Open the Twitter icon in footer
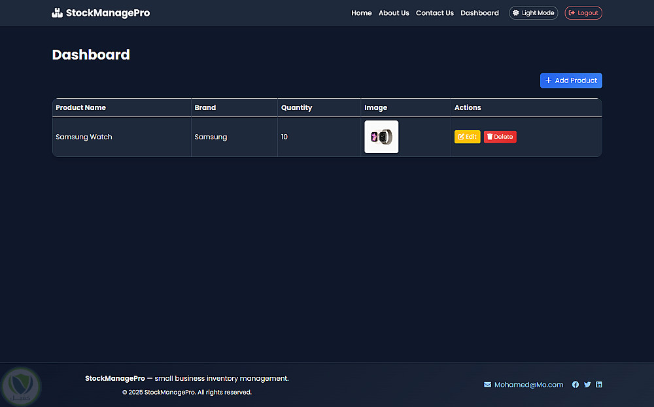The height and width of the screenshot is (407, 654). (587, 385)
